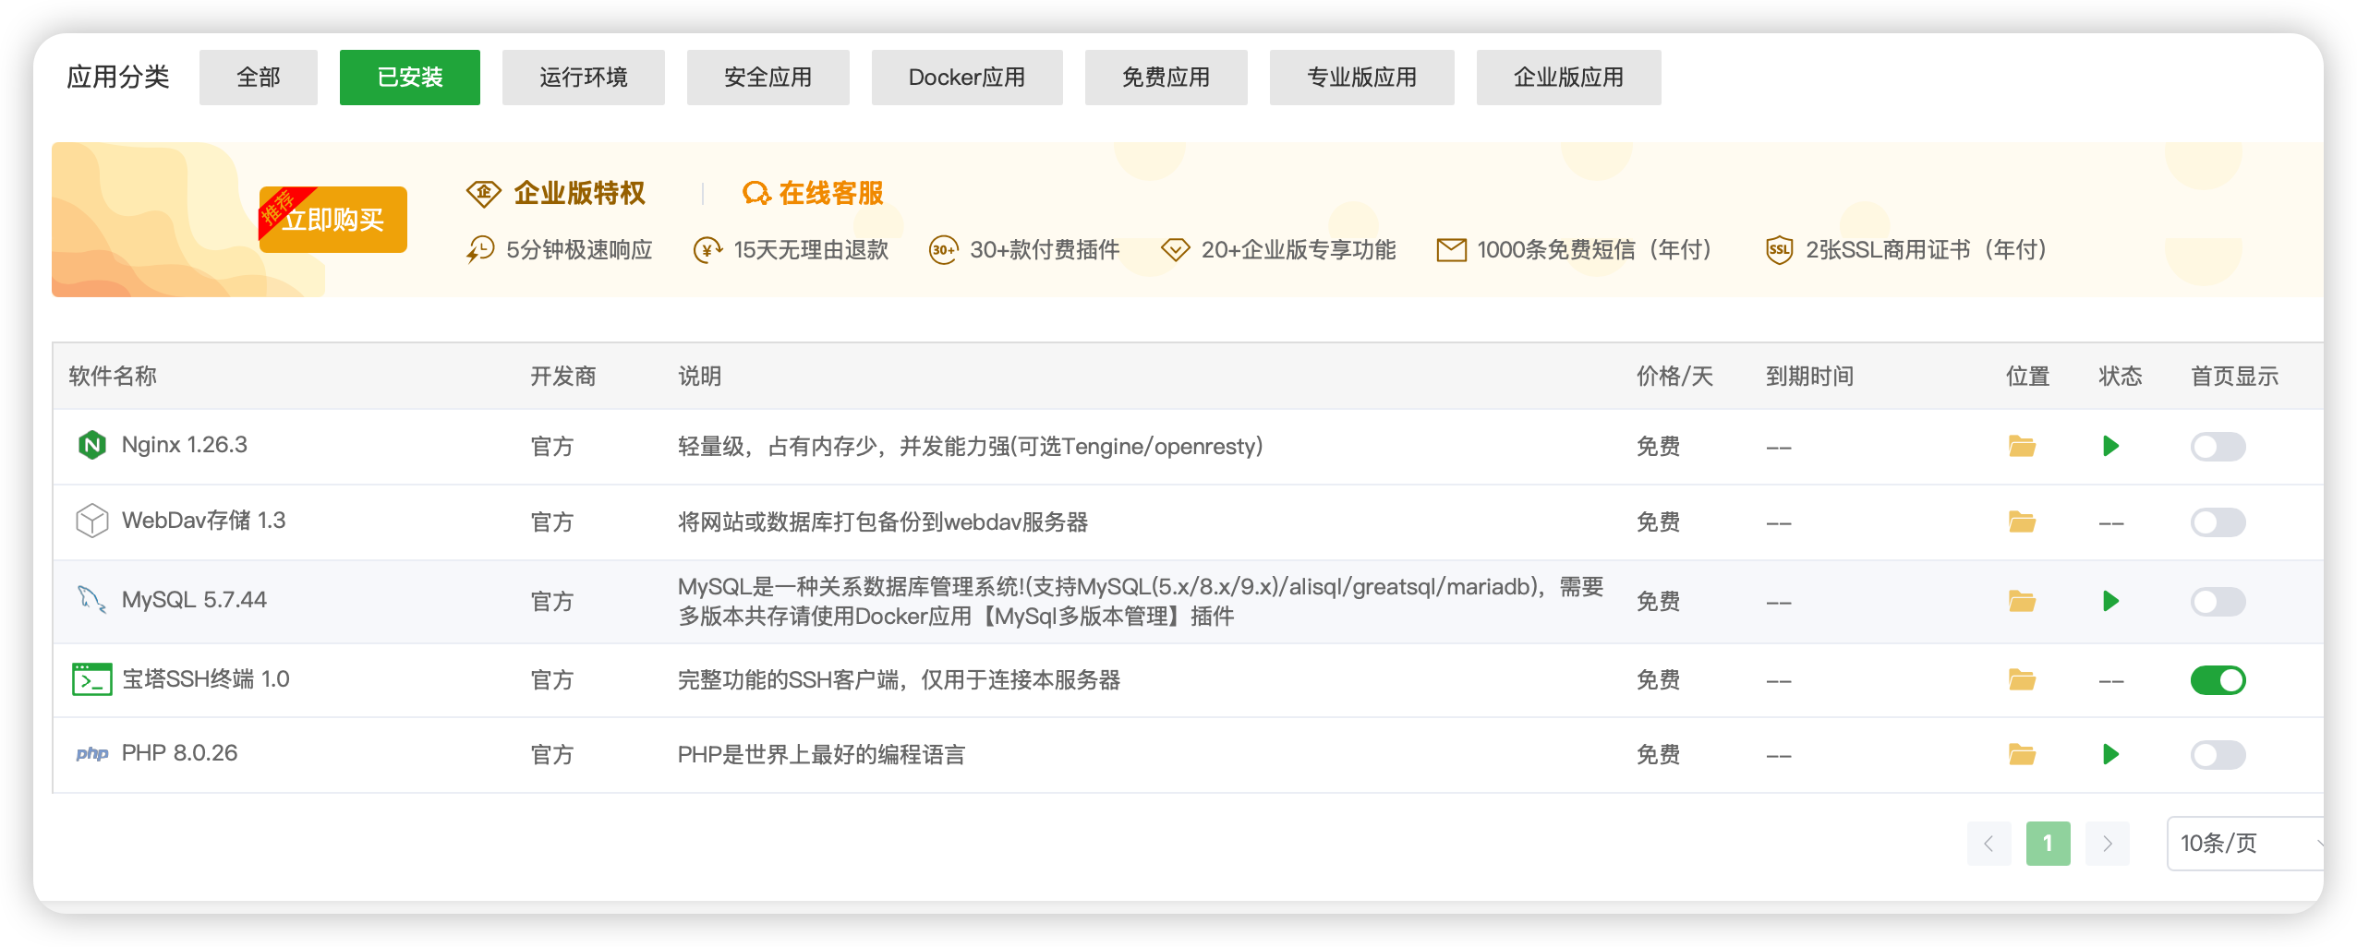Switch to the Docker应用 category tab
Image resolution: width=2357 pixels, height=947 pixels.
(967, 78)
